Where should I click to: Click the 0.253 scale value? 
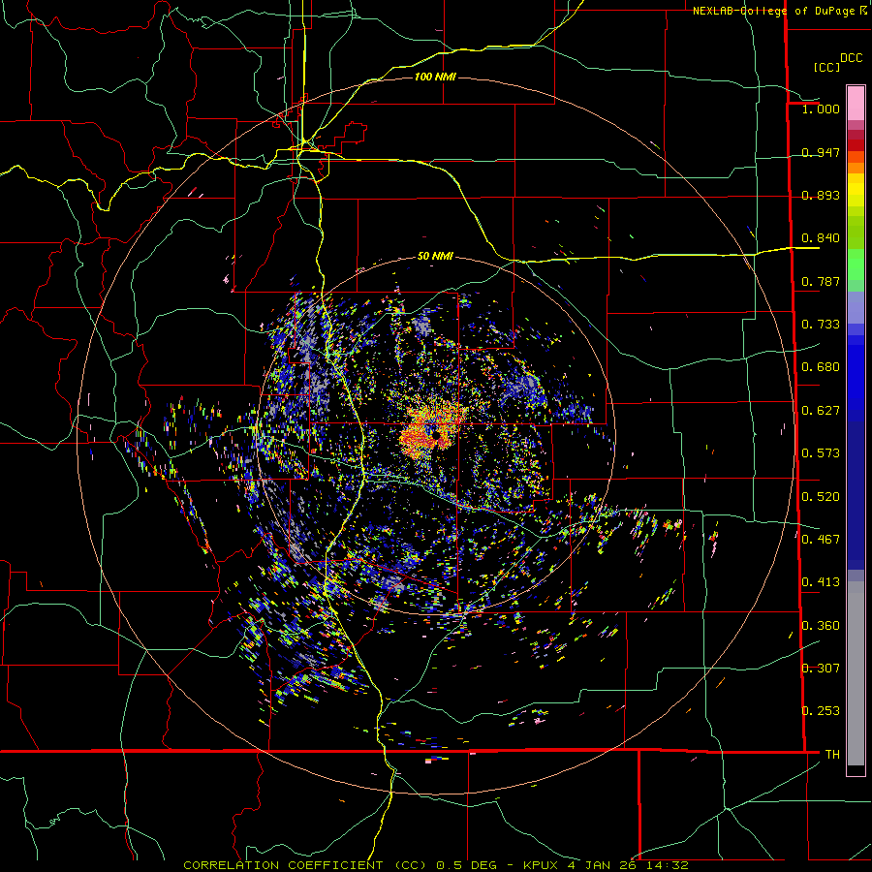point(821,711)
